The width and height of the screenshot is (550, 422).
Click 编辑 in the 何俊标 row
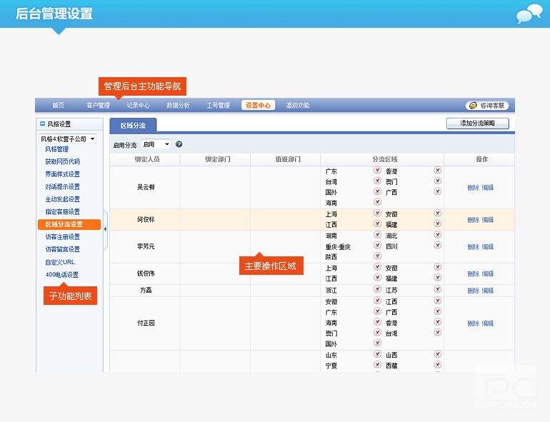pos(488,220)
